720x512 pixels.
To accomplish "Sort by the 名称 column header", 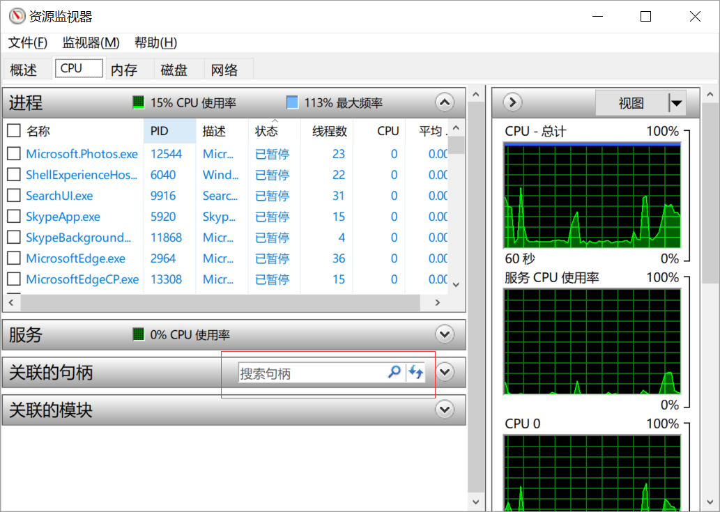I will click(83, 131).
